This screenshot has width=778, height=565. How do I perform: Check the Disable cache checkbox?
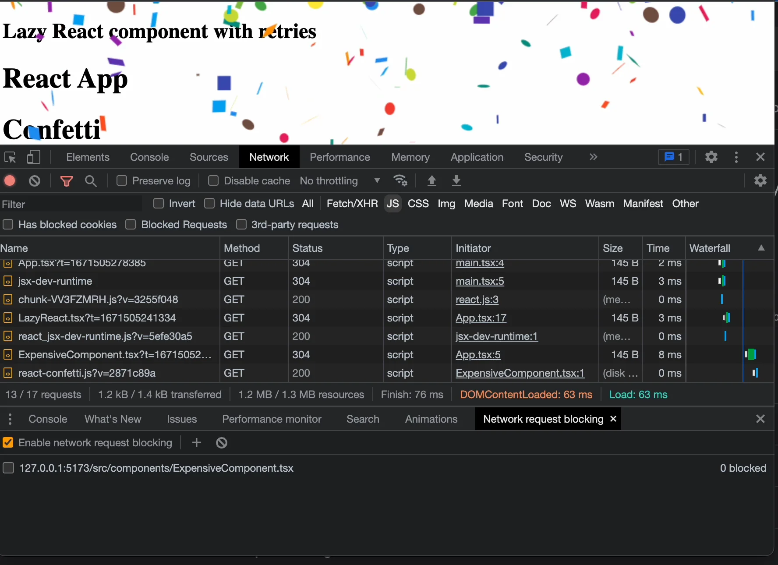pyautogui.click(x=213, y=180)
